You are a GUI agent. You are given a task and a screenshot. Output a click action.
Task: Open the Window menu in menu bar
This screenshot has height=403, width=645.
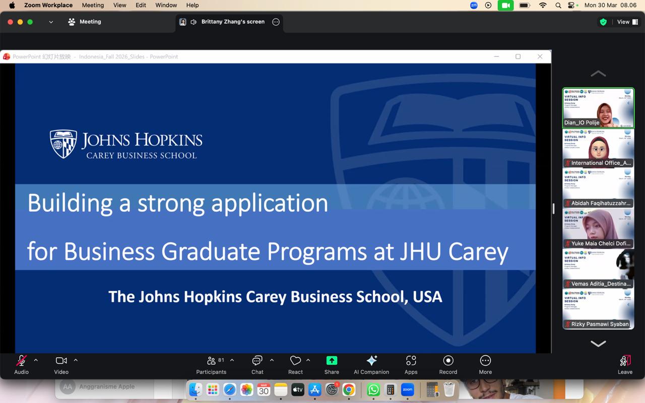[x=166, y=5]
